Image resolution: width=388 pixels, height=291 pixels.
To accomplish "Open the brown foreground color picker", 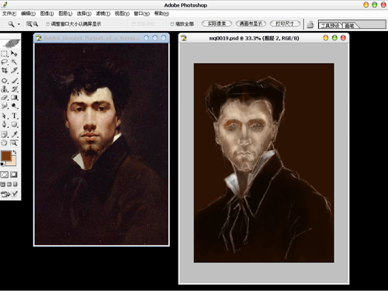I will [x=5, y=156].
